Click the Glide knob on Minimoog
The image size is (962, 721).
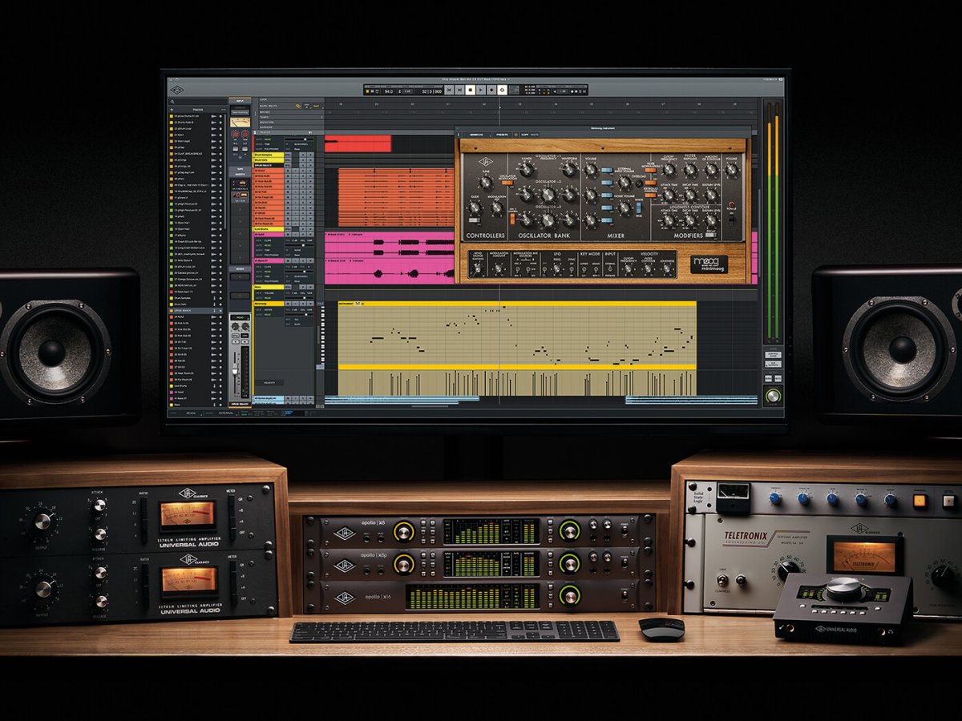(x=475, y=207)
